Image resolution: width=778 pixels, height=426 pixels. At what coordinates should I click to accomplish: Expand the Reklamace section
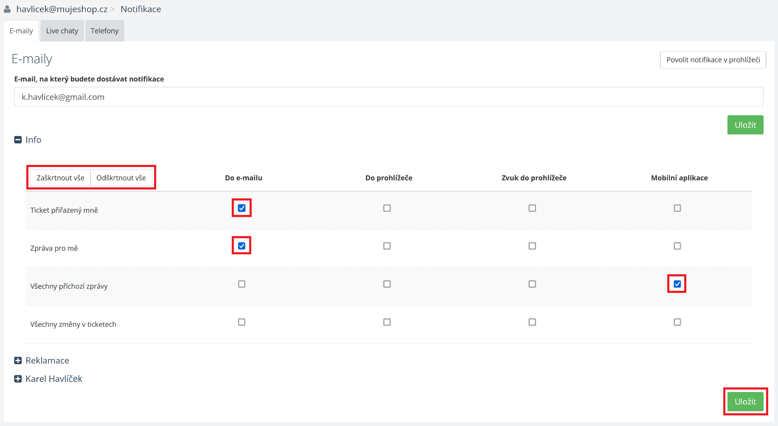pyautogui.click(x=18, y=361)
